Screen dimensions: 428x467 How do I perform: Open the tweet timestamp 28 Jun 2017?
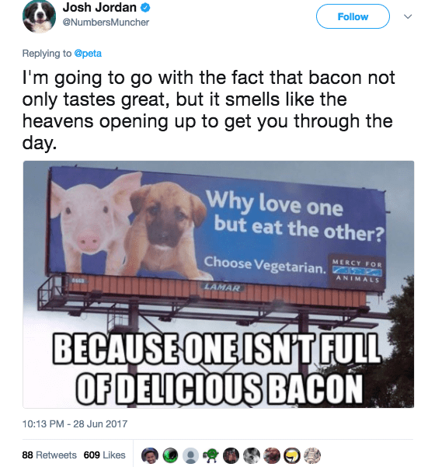[x=75, y=423]
